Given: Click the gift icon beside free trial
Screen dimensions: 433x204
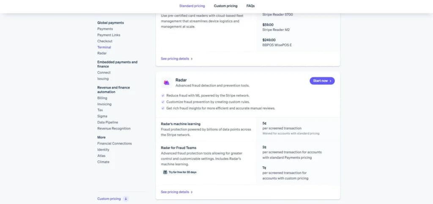Looking at the screenshot, I should [x=165, y=172].
